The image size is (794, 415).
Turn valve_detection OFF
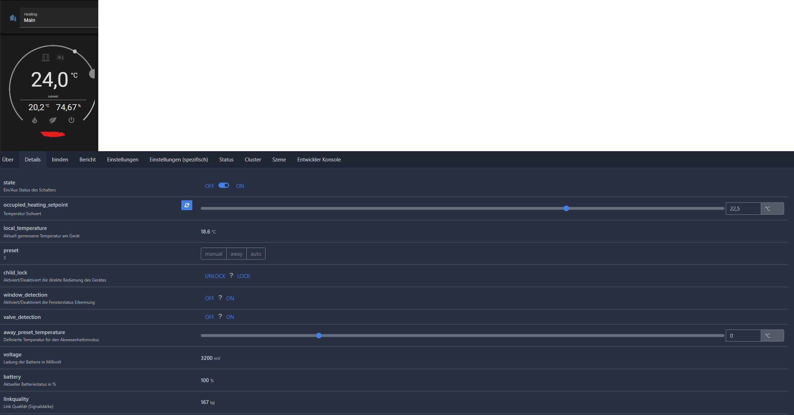pos(209,316)
